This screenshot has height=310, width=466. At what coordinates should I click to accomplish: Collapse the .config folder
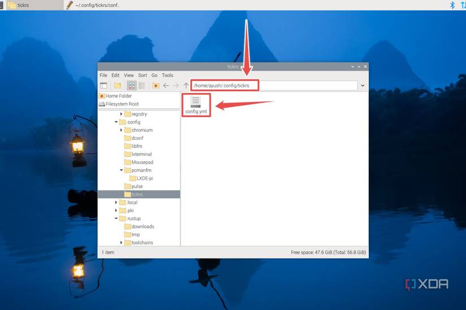coord(116,122)
